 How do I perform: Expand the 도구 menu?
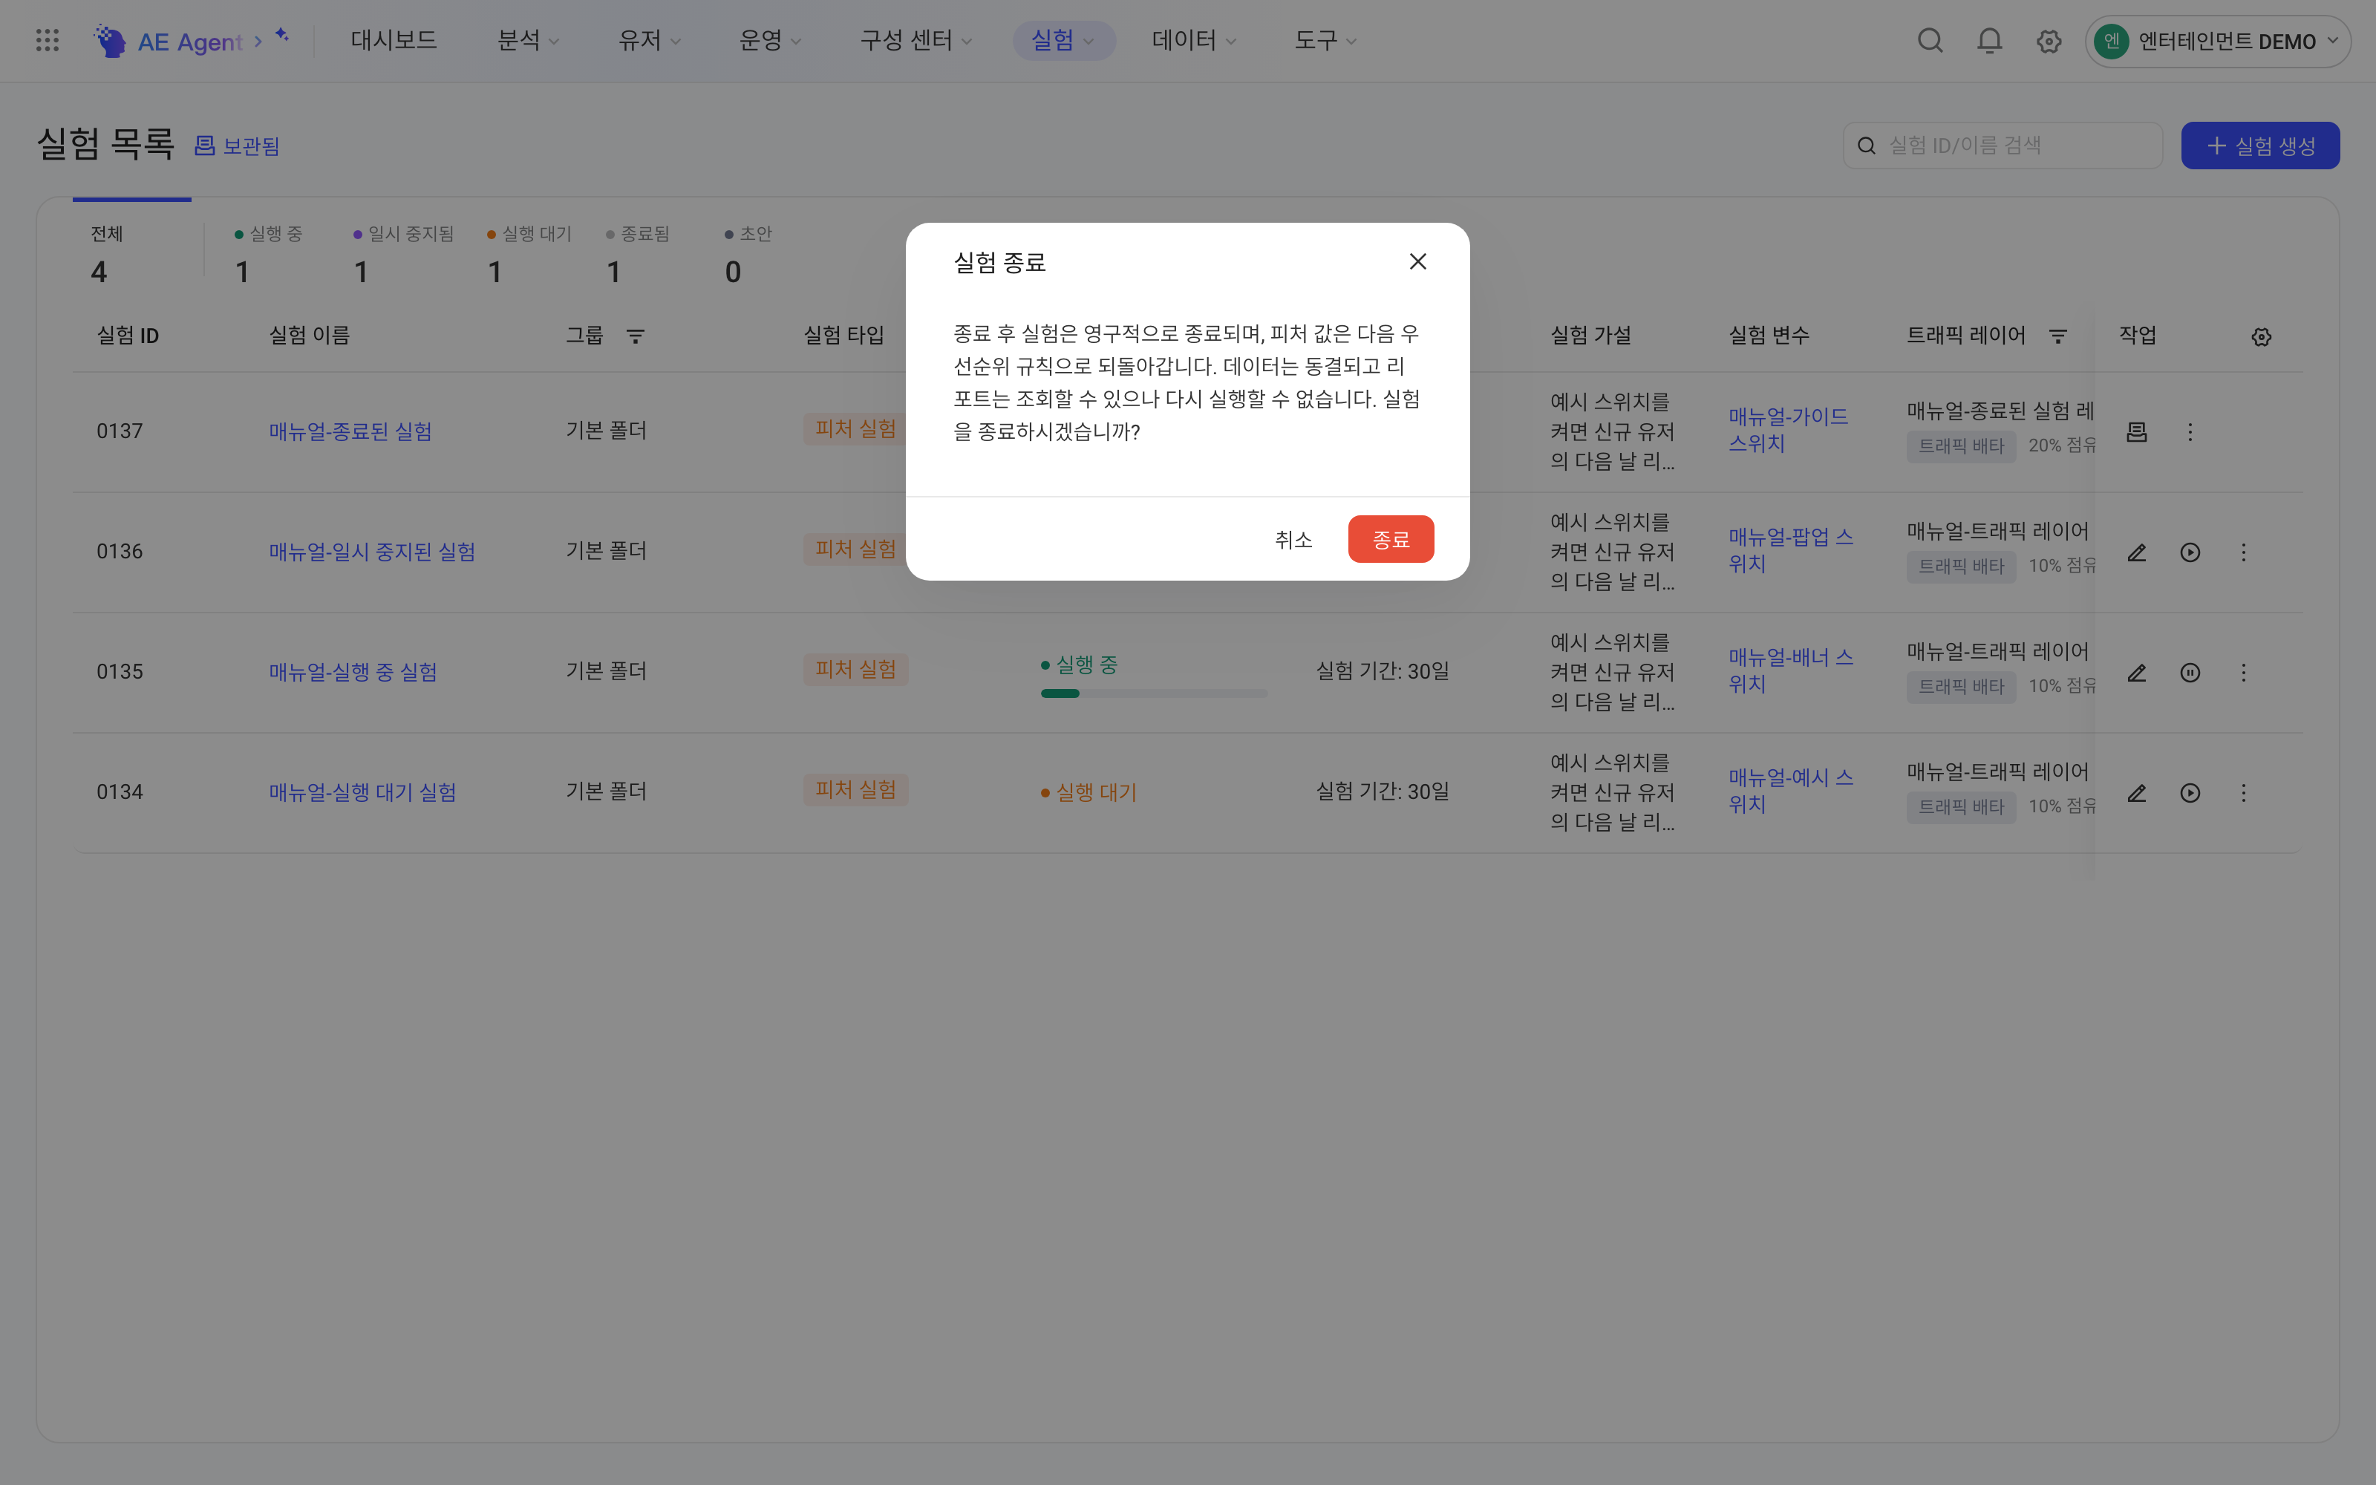[x=1325, y=40]
